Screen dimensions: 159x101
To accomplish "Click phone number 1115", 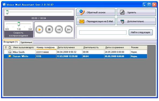I will click(x=39, y=56).
